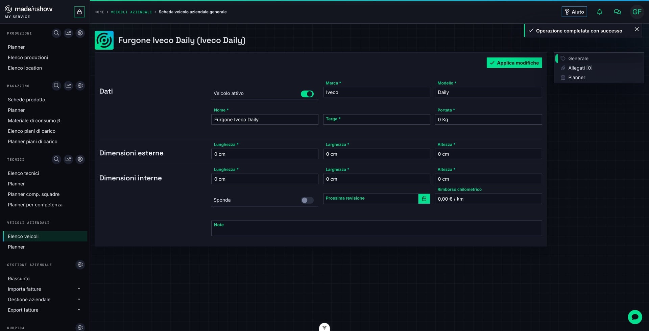Click the Targa input field
This screenshot has height=331, width=649.
pos(377,120)
